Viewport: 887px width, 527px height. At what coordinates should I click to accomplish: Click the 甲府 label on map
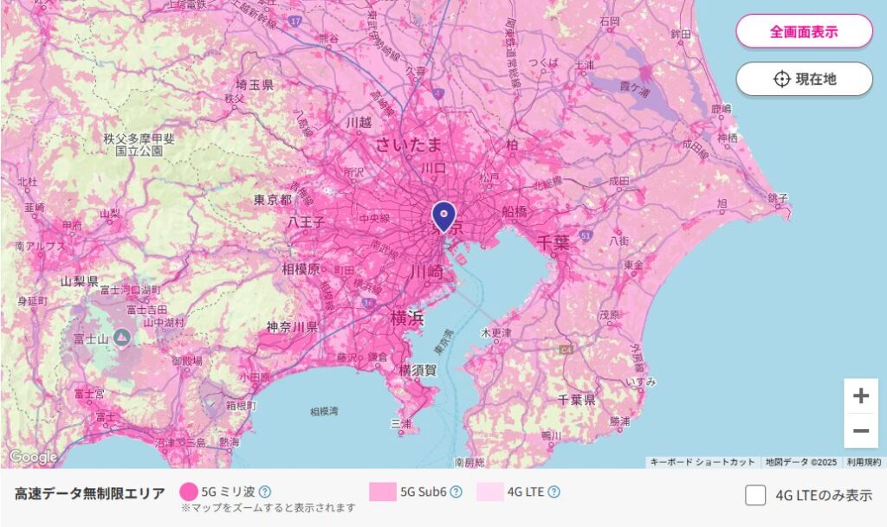pyautogui.click(x=72, y=225)
